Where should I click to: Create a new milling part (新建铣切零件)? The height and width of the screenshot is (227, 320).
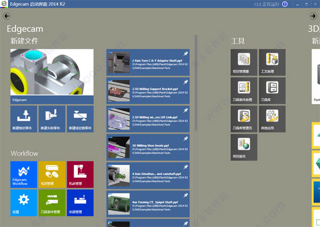click(23, 119)
